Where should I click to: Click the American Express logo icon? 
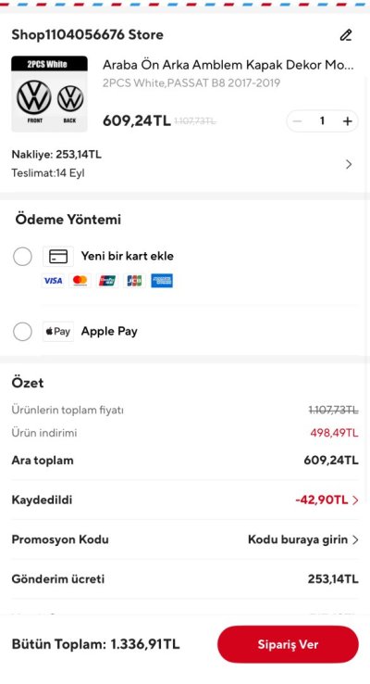[162, 281]
